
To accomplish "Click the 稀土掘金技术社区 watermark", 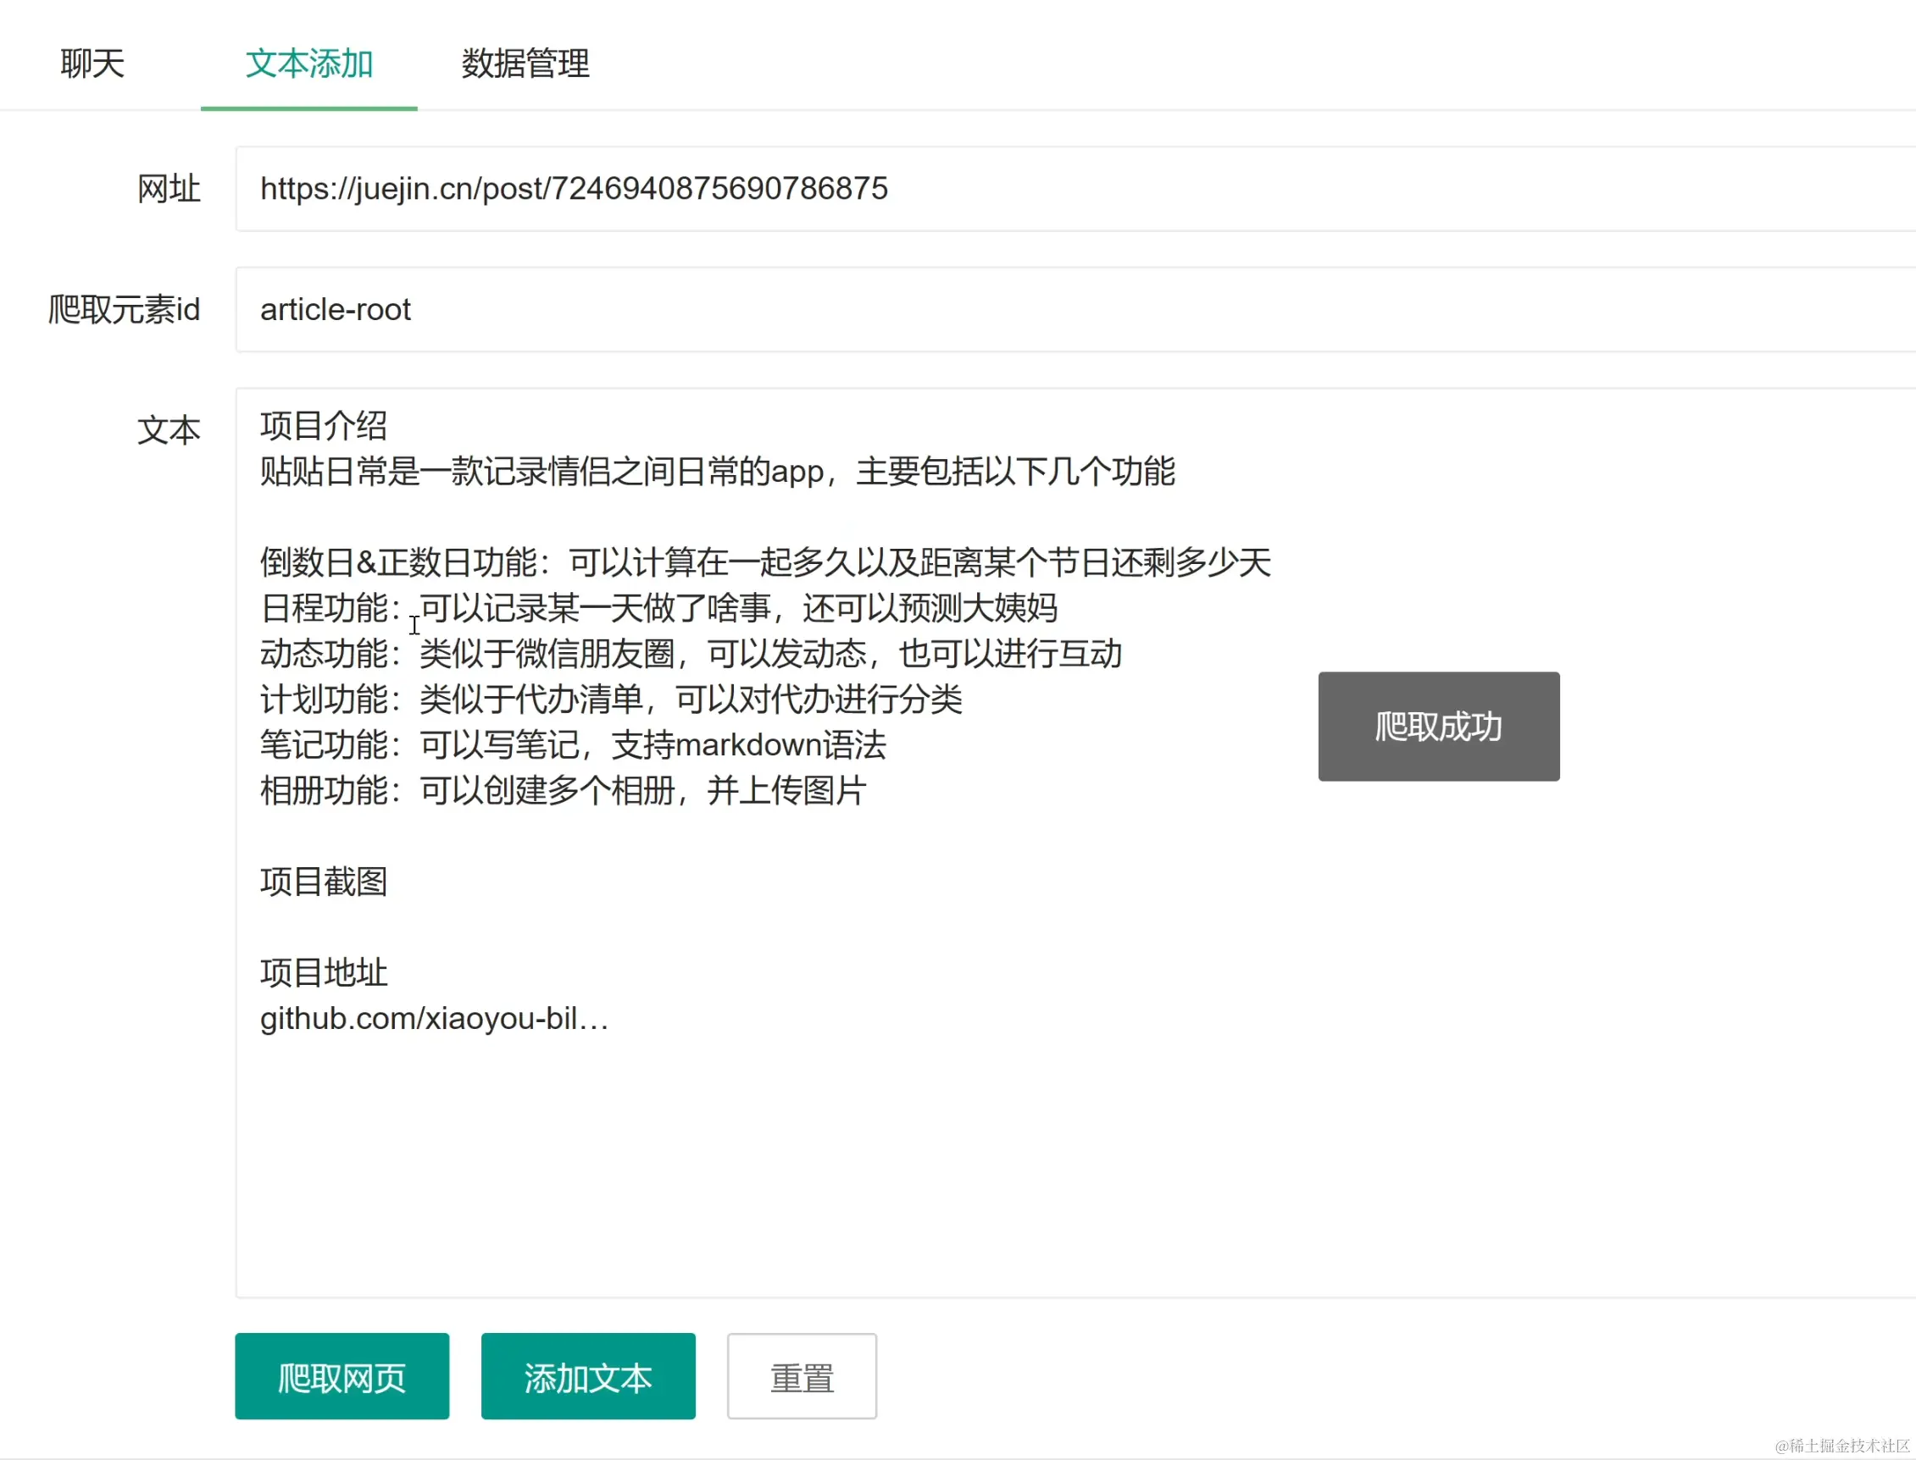I will [1842, 1446].
